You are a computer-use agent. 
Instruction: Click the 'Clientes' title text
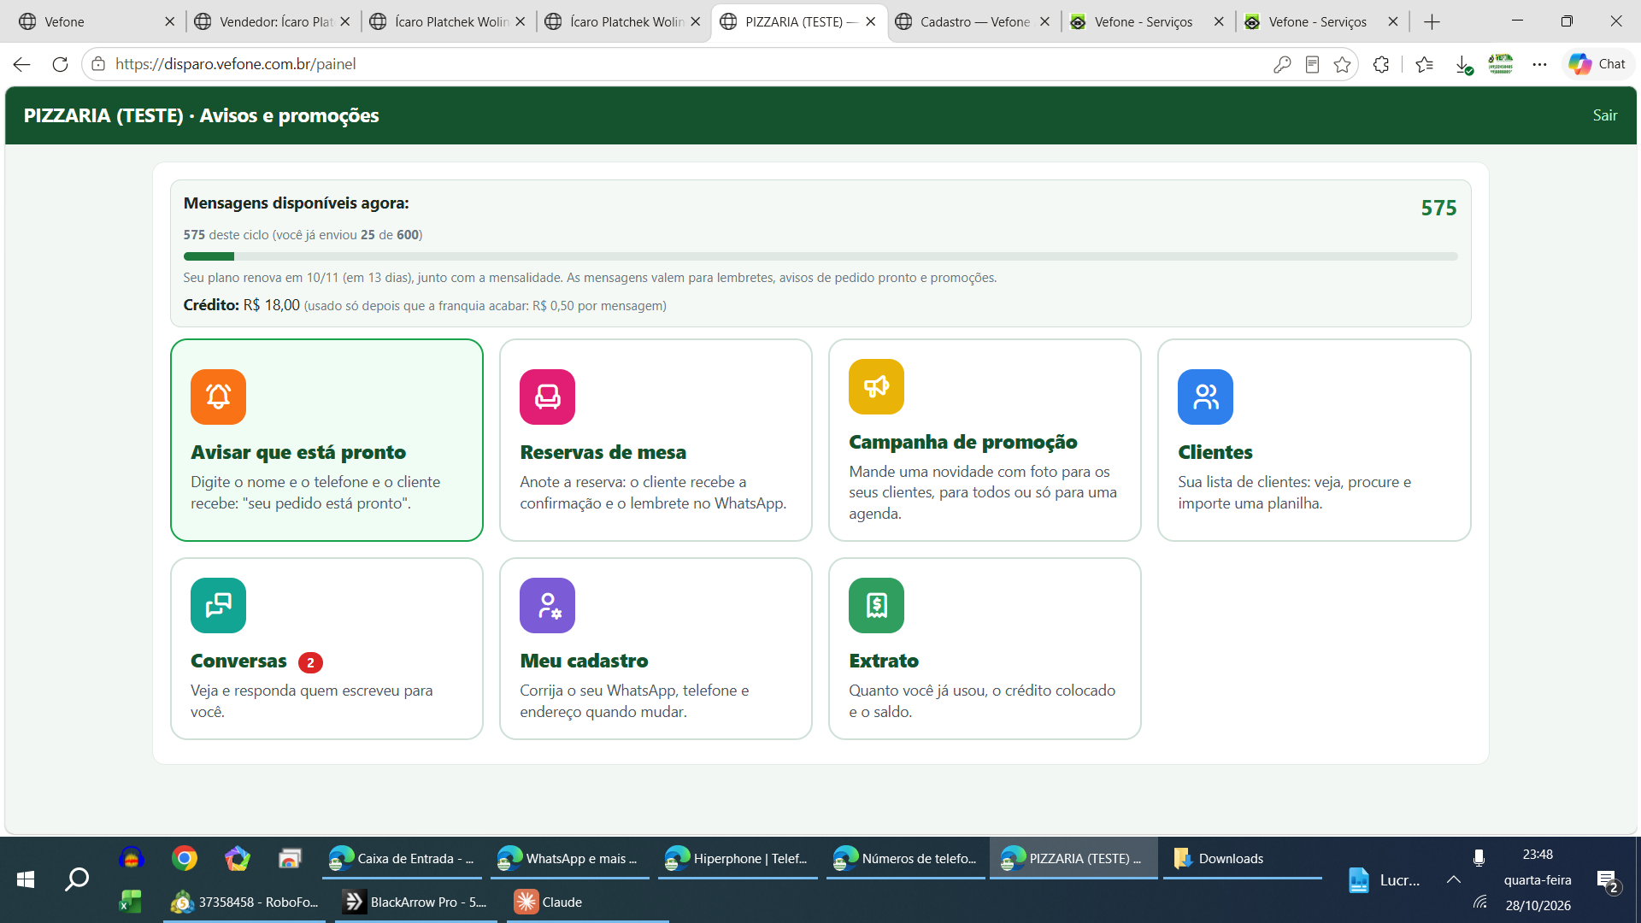[x=1215, y=452]
